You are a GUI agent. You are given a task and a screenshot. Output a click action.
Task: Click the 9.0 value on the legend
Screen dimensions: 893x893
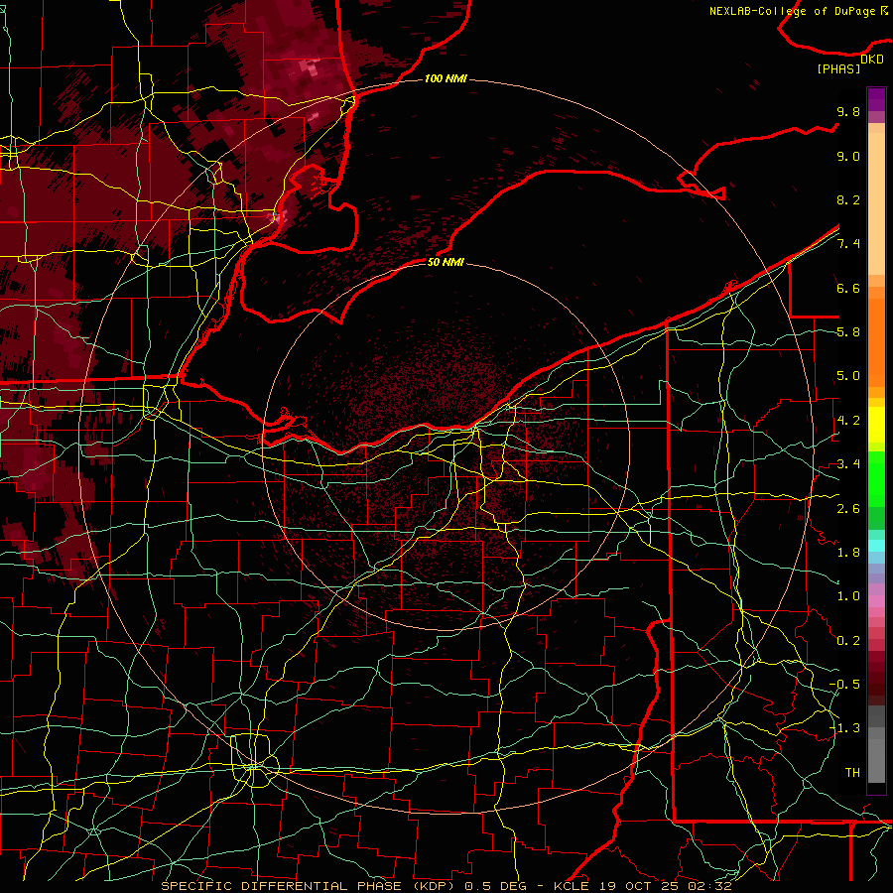848,156
